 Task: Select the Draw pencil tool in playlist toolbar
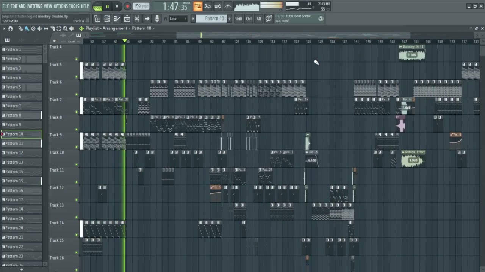20,29
